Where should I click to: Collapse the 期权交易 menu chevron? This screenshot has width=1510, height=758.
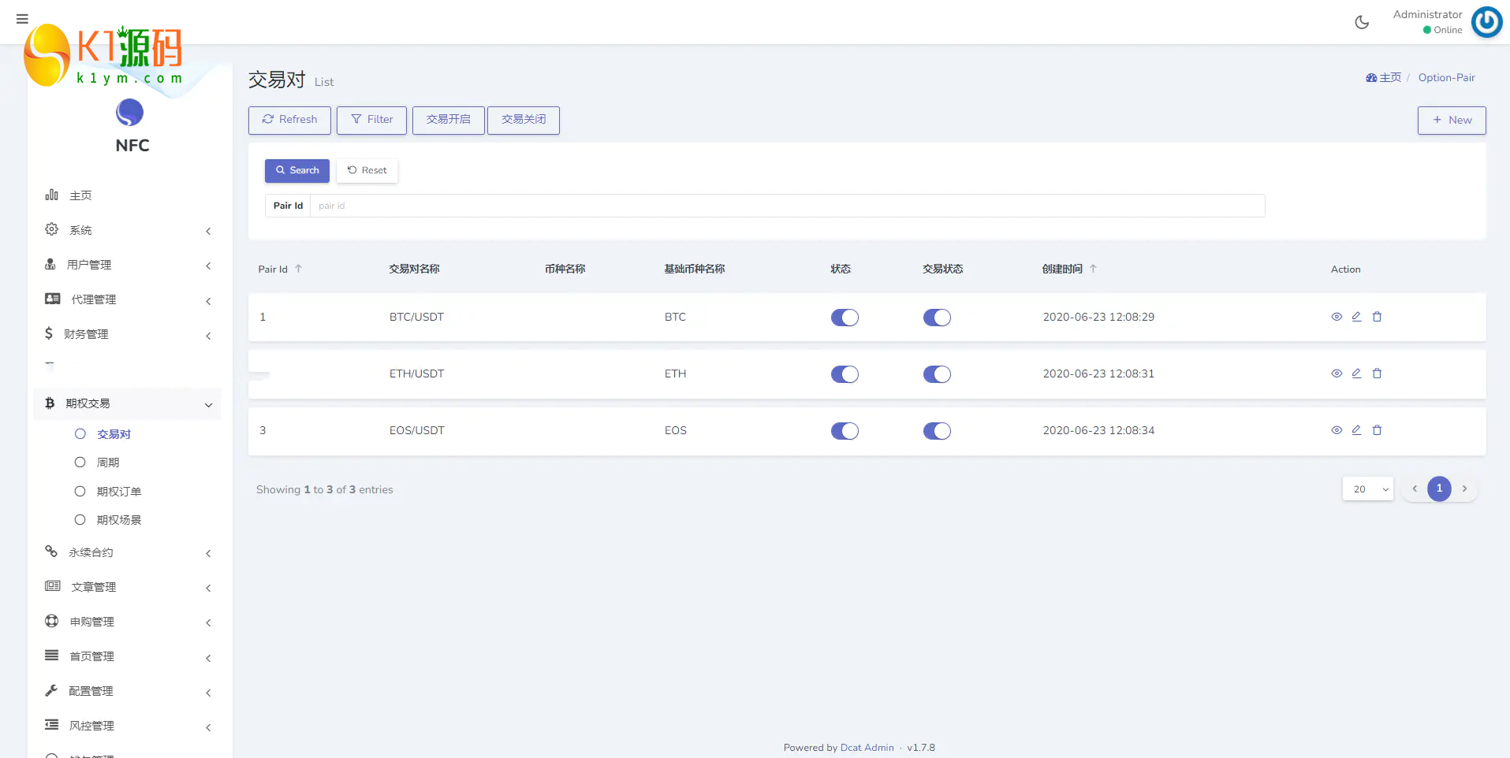click(208, 405)
